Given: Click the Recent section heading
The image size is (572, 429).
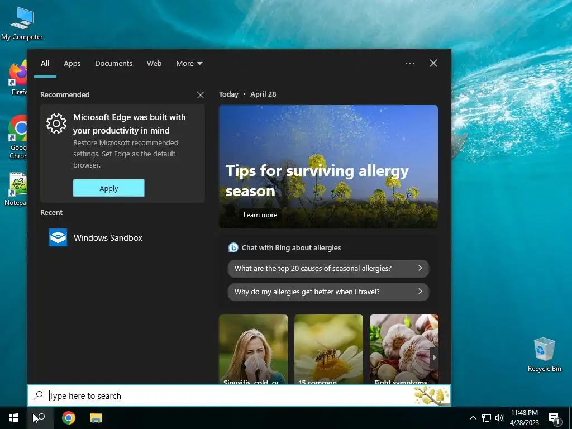Looking at the screenshot, I should point(51,213).
